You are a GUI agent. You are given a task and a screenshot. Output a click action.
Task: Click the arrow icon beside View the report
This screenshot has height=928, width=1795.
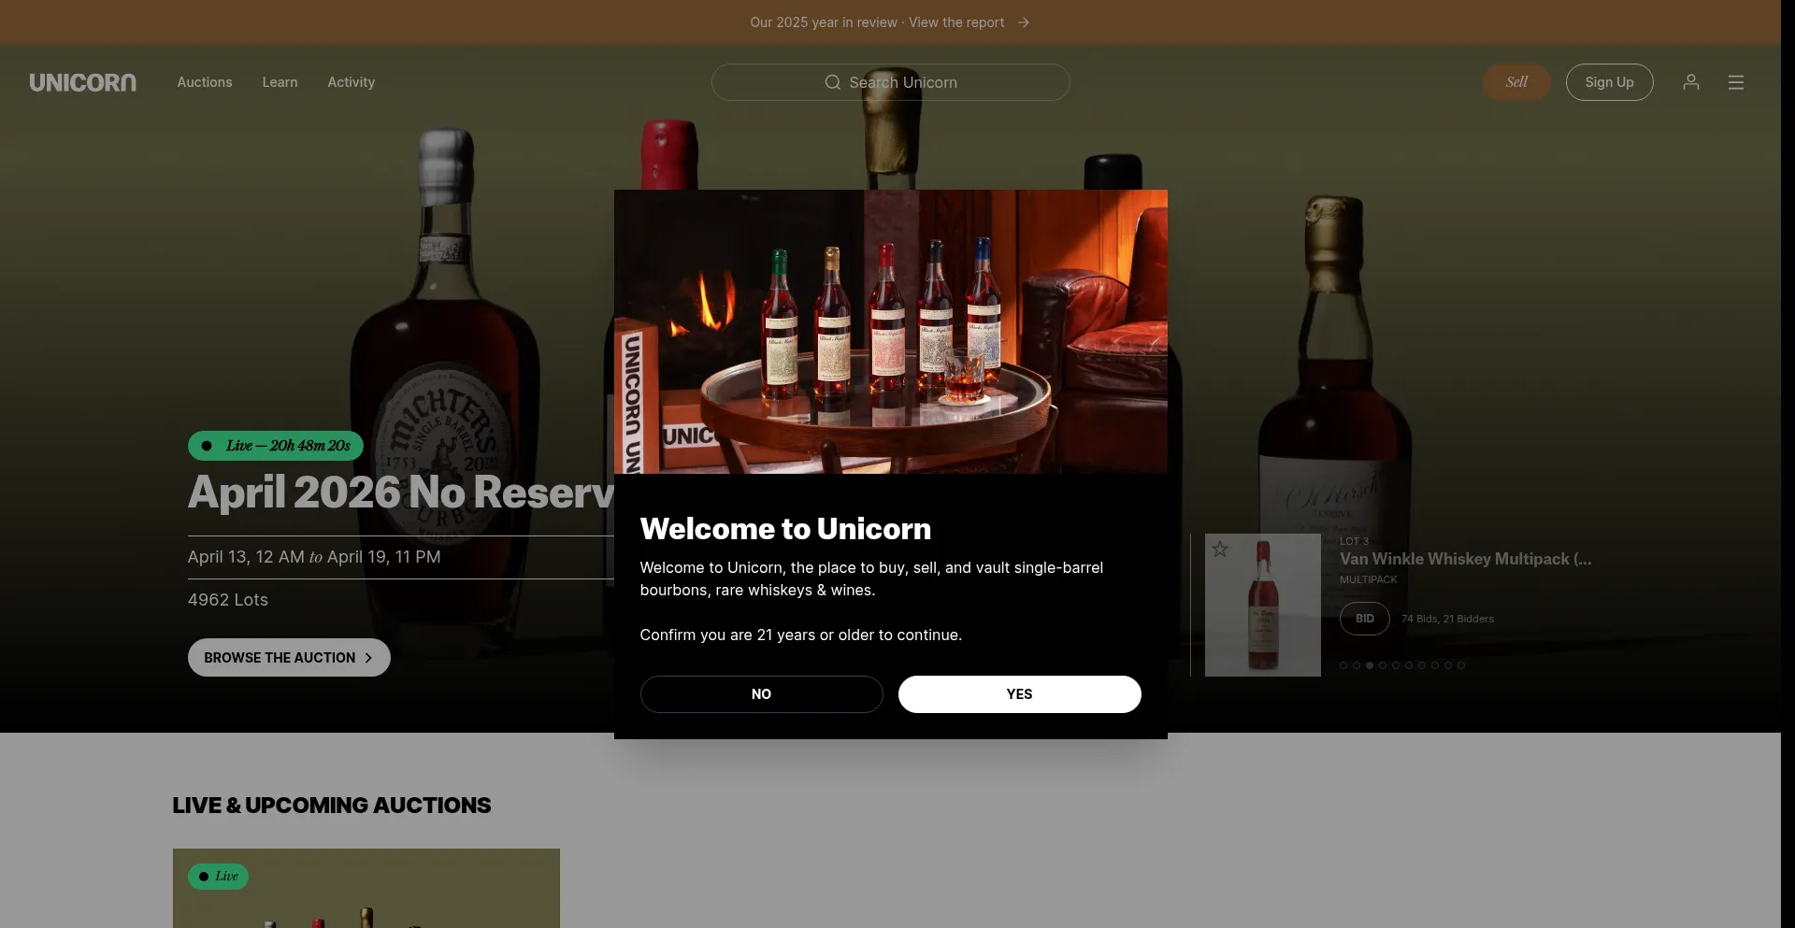(x=1024, y=22)
